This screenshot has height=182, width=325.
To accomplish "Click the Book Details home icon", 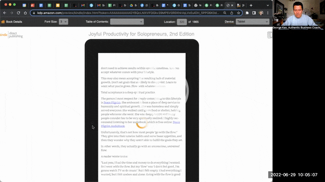I will [x=3, y=22].
